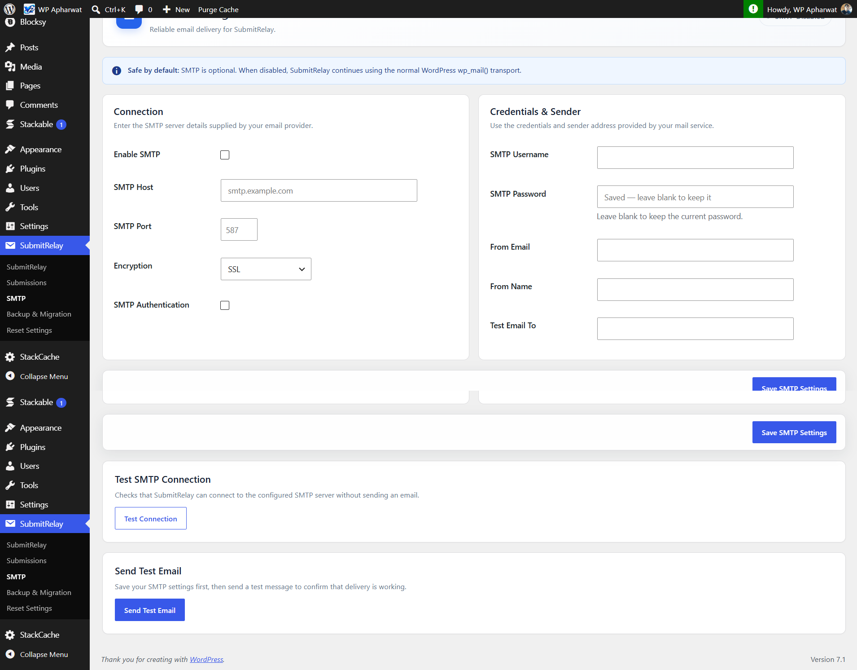Open the New content menu label
This screenshot has height=670, width=857.
(x=182, y=9)
